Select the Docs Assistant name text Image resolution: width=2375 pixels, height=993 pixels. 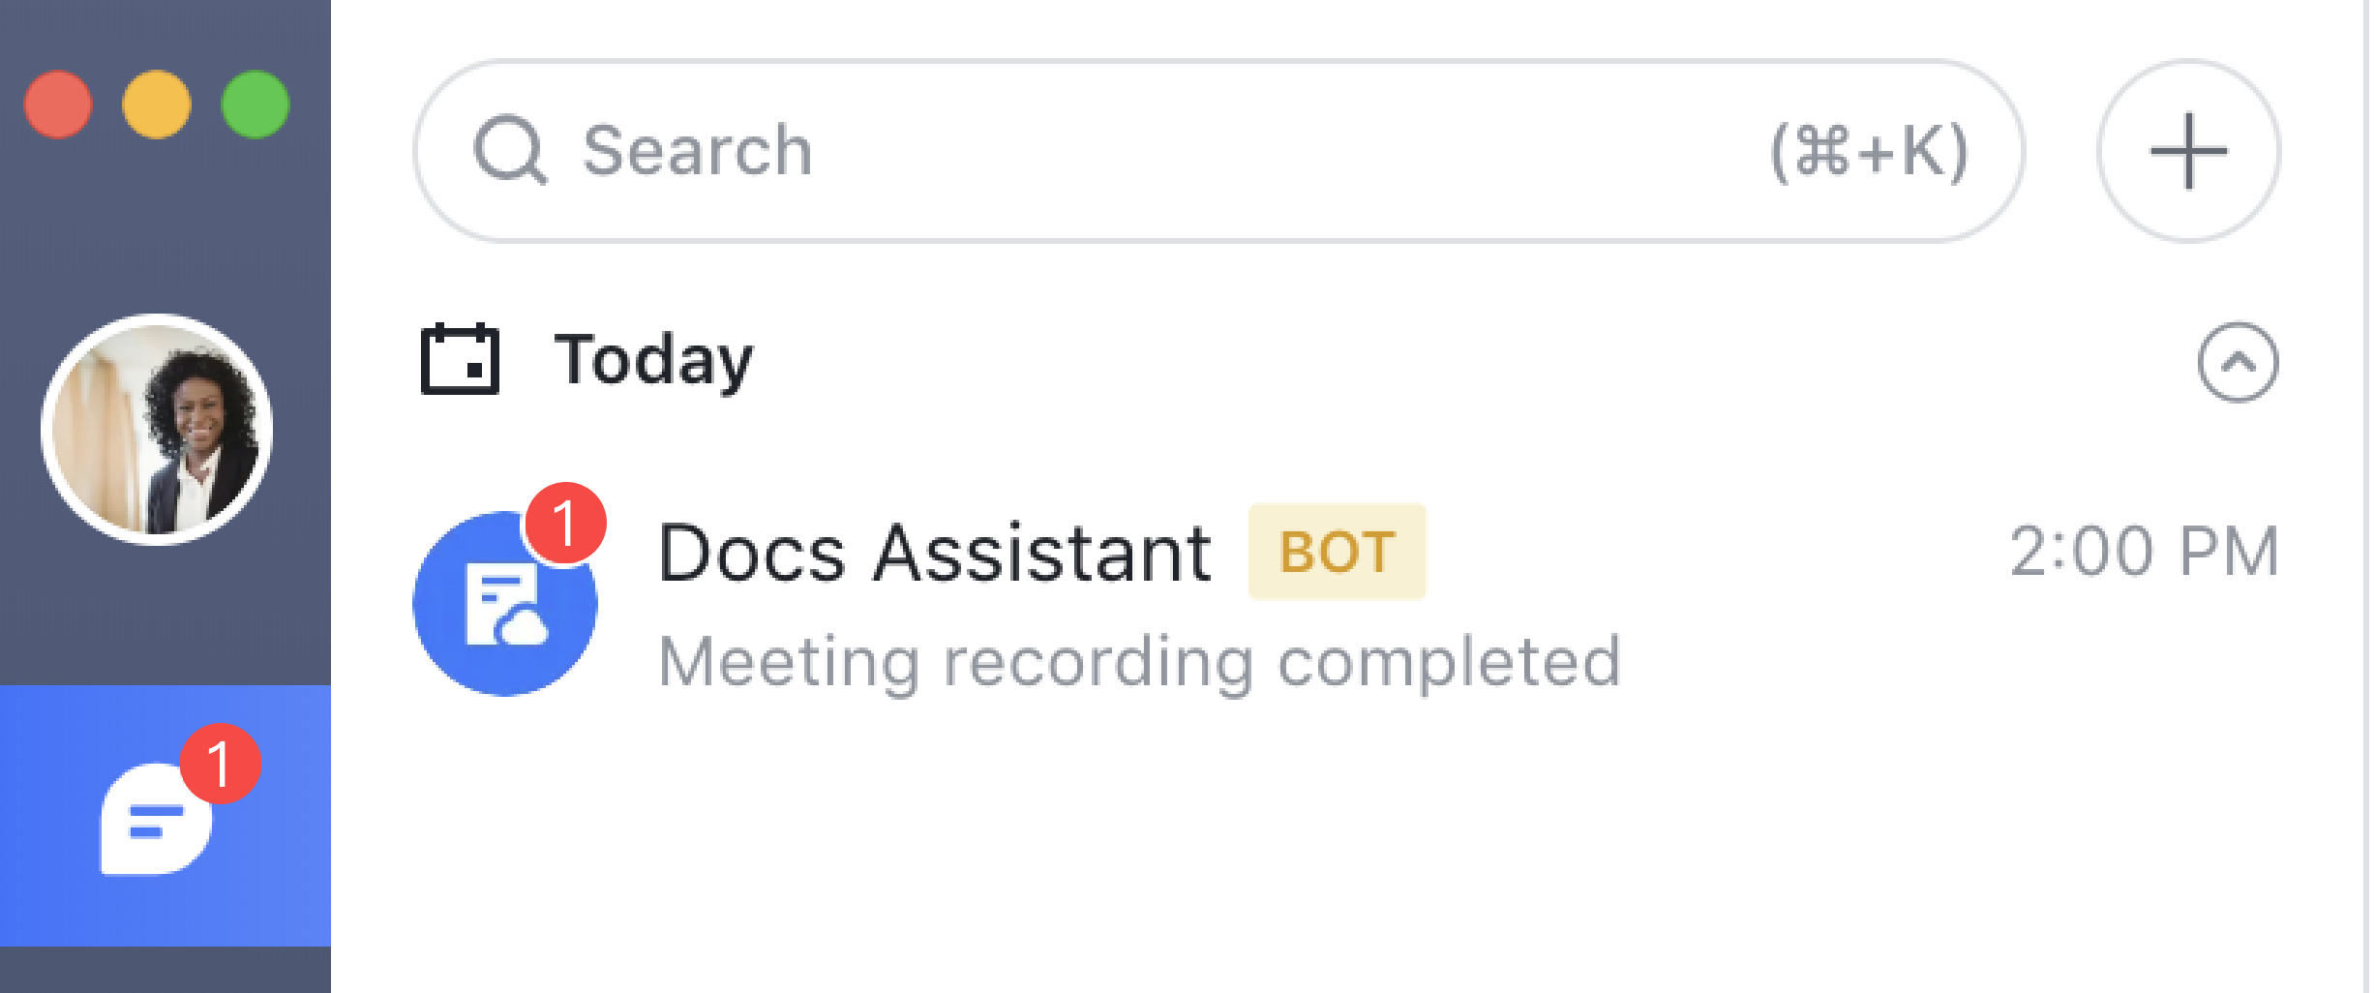(935, 552)
